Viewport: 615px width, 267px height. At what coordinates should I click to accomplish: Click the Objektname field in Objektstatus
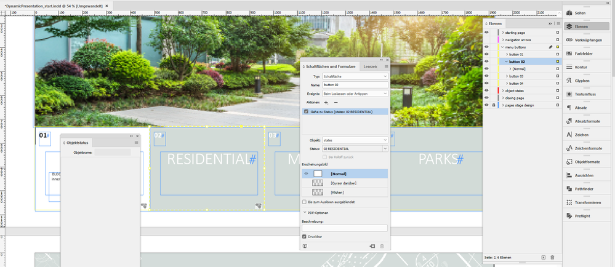click(x=113, y=152)
